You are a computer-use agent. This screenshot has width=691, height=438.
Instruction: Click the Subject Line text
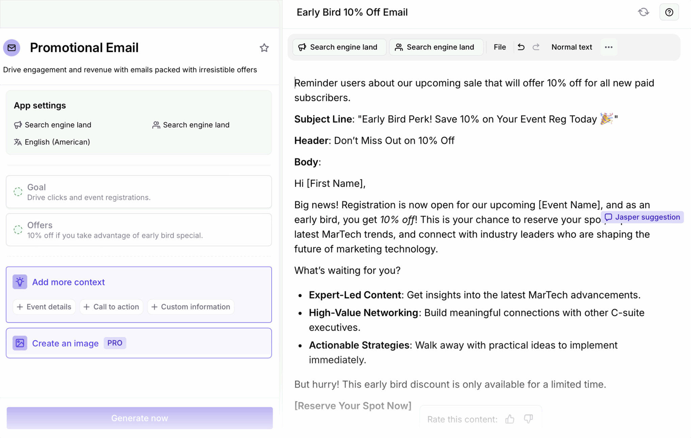pos(456,119)
